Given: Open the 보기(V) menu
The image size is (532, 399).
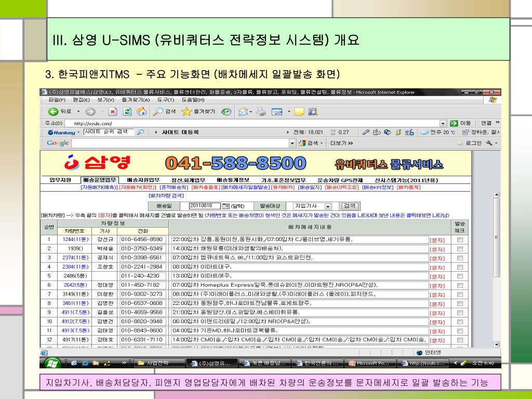Looking at the screenshot, I should (105, 100).
